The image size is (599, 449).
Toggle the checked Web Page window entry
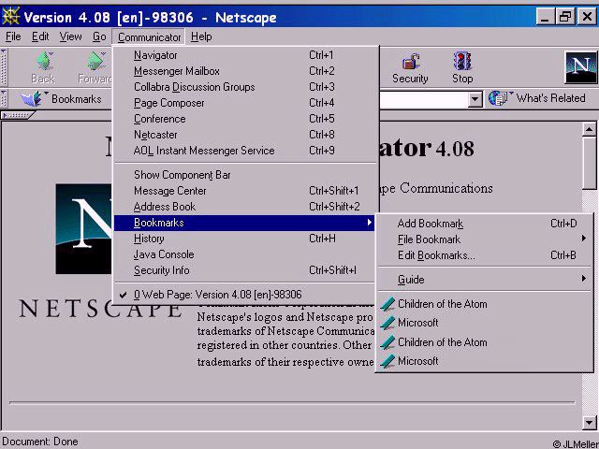(244, 295)
